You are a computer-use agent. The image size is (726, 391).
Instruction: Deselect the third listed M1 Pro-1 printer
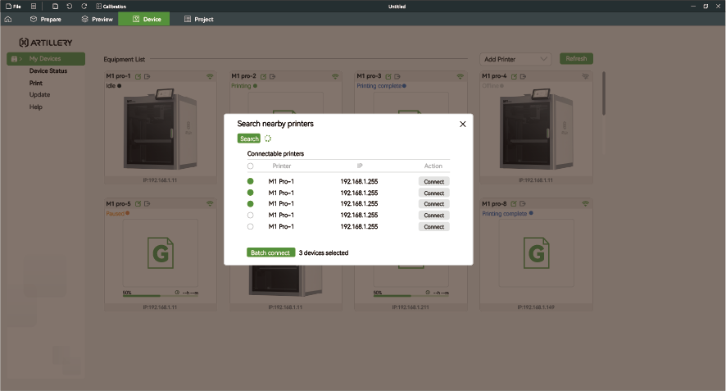251,204
